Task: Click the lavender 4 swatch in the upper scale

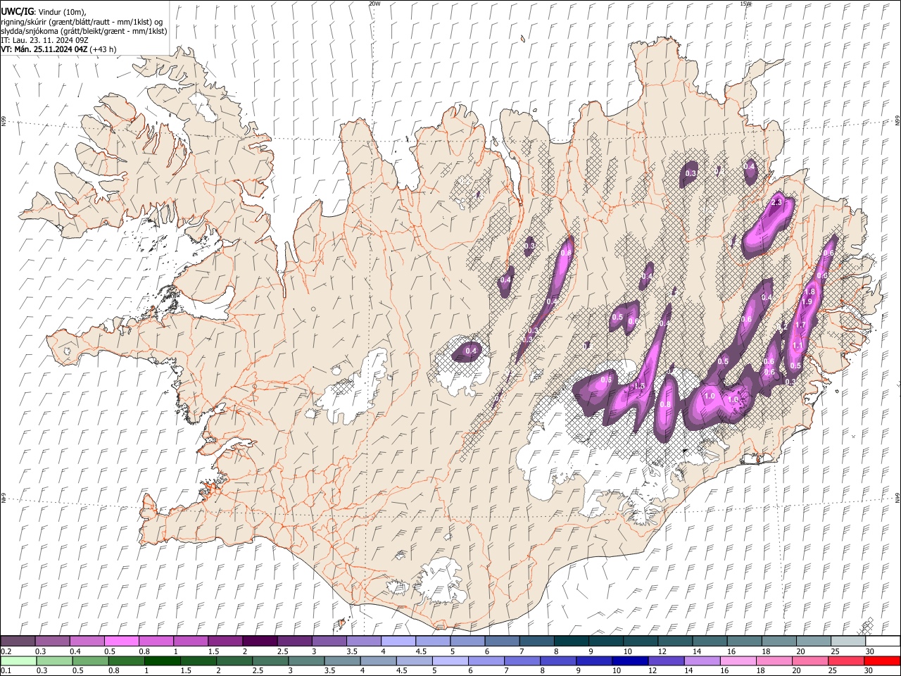Action: tap(398, 641)
